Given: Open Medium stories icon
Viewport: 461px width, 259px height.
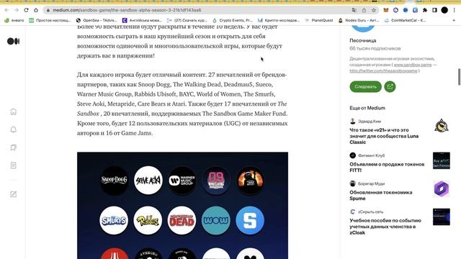Looking at the screenshot, I should pyautogui.click(x=13, y=165).
